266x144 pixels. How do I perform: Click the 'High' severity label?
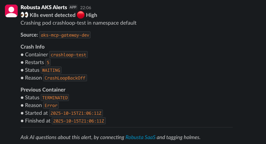[92, 15]
